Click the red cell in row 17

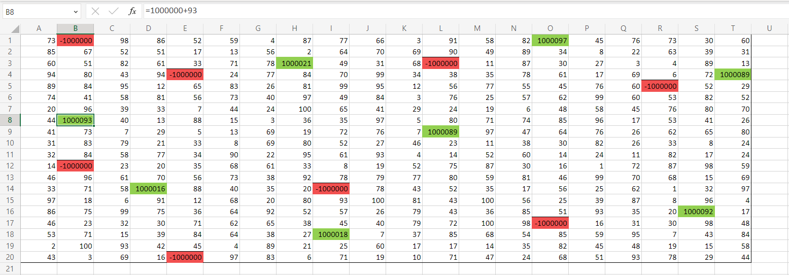[x=550, y=223]
